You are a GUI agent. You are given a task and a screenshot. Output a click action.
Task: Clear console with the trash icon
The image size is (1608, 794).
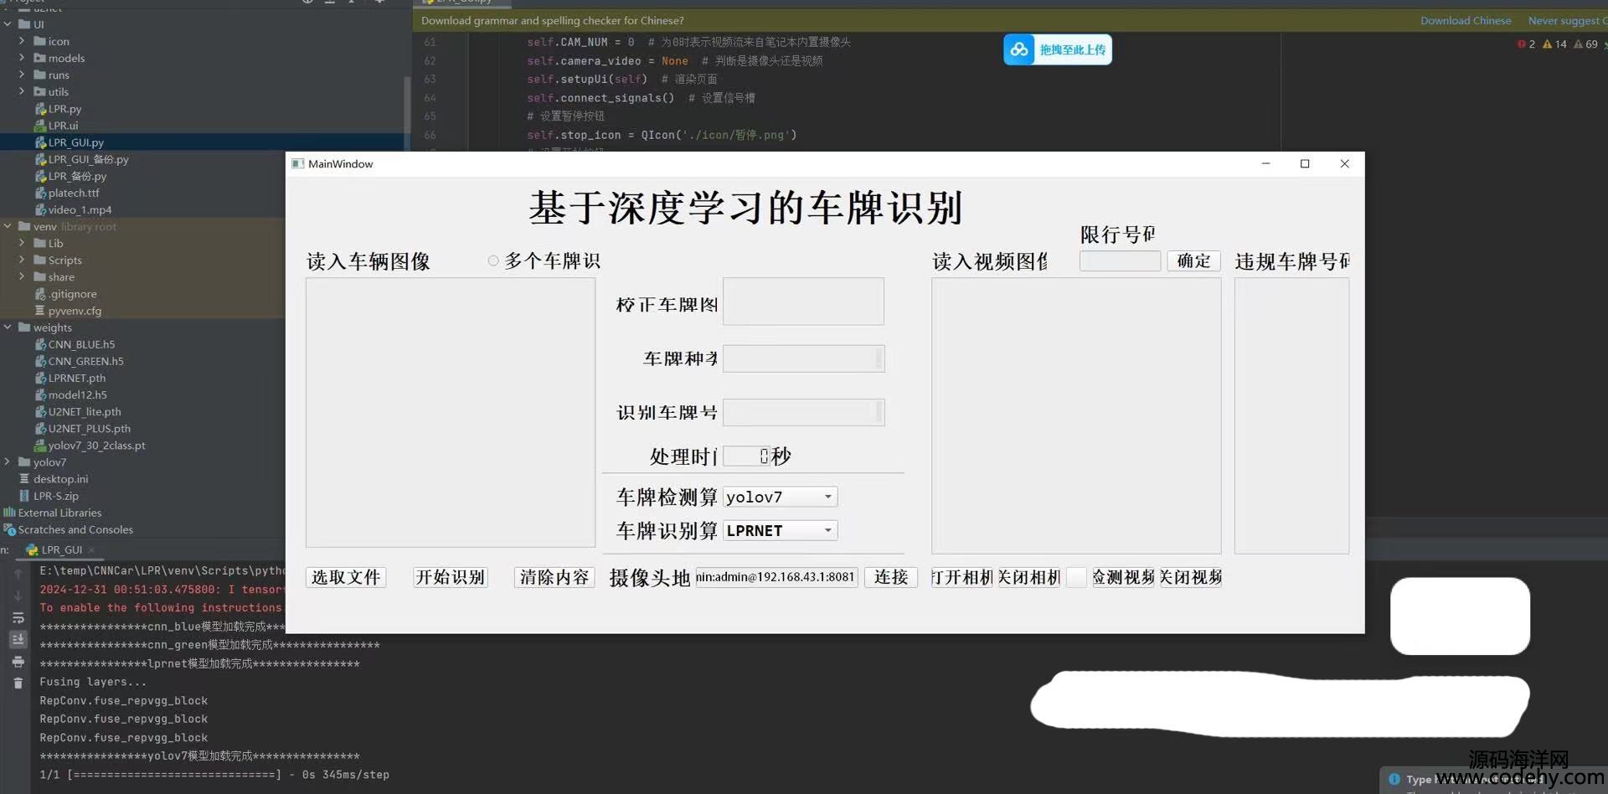click(18, 683)
